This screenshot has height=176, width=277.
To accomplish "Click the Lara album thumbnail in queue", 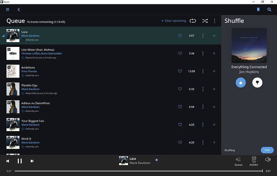I will point(13,36).
